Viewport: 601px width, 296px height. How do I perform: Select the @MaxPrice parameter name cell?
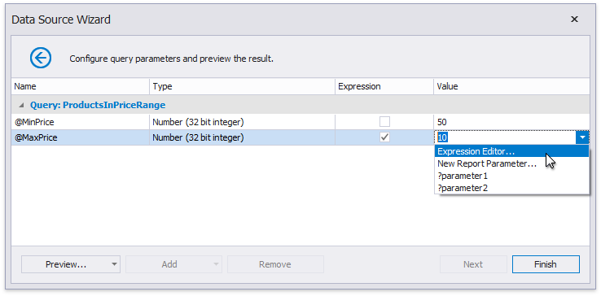(x=80, y=137)
